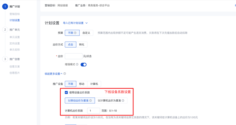Click help icon next to 收起更多设置
Image resolution: width=236 pixels, height=125 pixels.
pos(65,74)
